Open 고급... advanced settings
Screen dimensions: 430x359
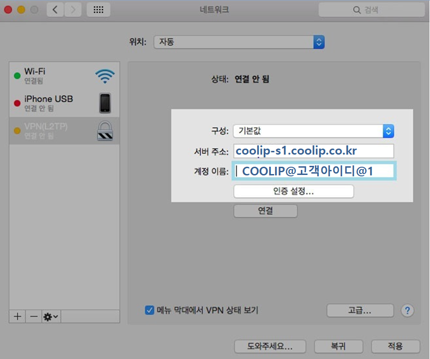pos(360,311)
